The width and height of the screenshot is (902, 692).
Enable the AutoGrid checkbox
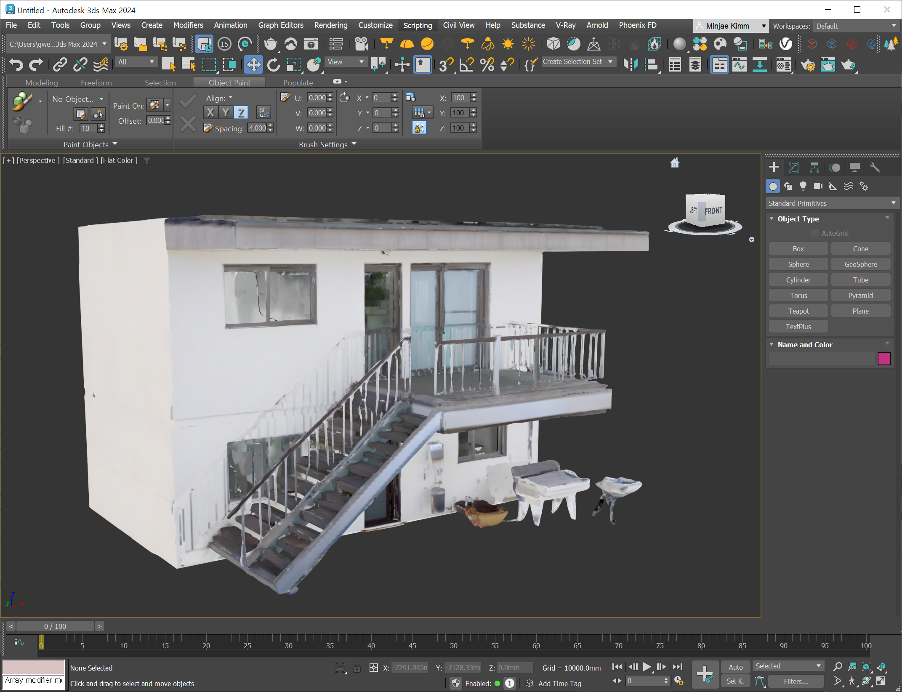(814, 233)
